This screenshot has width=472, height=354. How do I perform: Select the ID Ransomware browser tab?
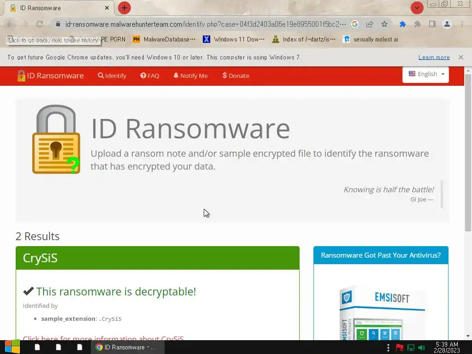(x=59, y=8)
